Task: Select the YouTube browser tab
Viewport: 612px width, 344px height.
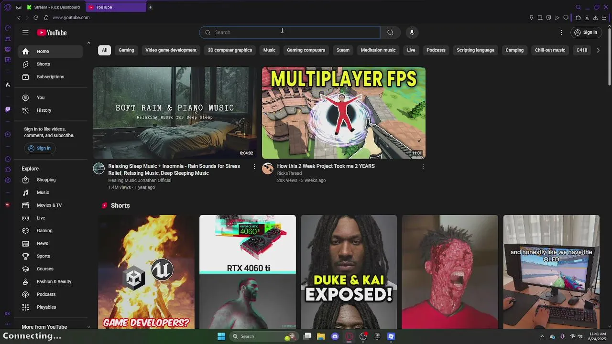Action: (116, 7)
